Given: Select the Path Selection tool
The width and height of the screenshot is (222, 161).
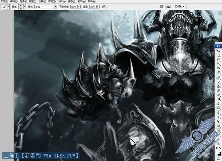Looking at the screenshot, I should point(218,121).
